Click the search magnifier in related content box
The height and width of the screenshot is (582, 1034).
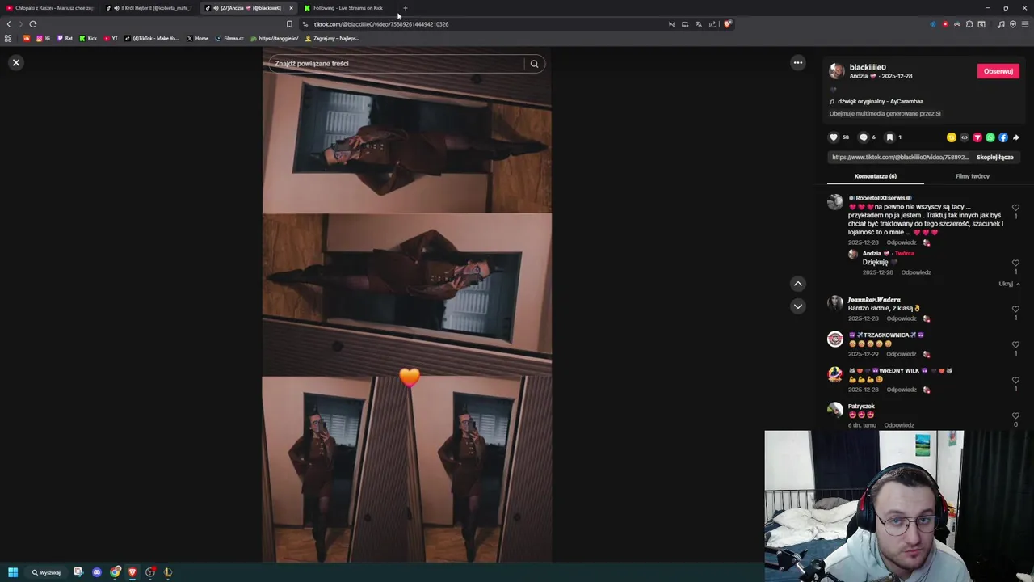(x=534, y=64)
